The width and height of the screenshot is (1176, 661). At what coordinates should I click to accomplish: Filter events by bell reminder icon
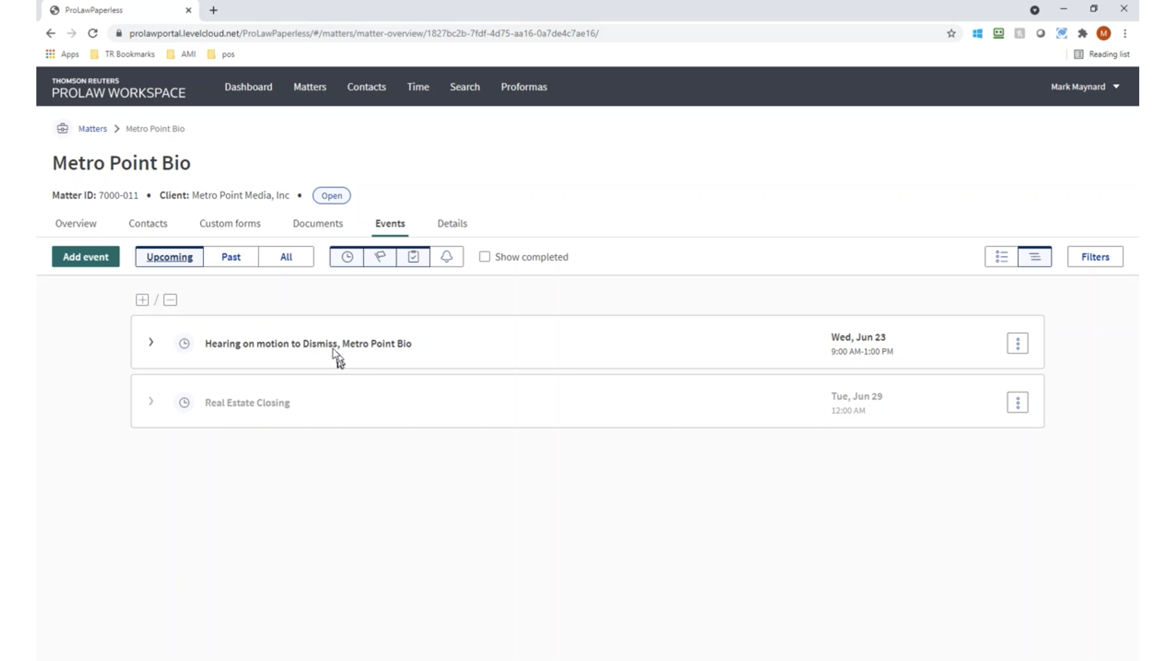[446, 257]
